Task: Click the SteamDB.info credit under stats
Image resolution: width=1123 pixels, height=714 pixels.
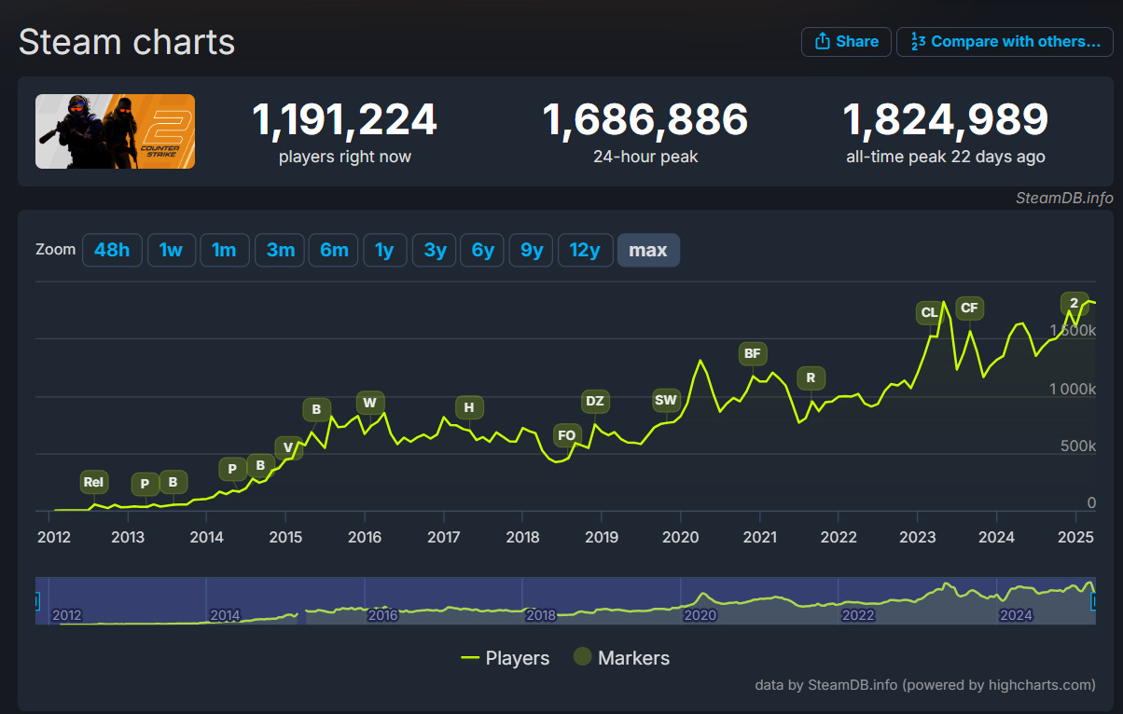Action: pos(1065,198)
